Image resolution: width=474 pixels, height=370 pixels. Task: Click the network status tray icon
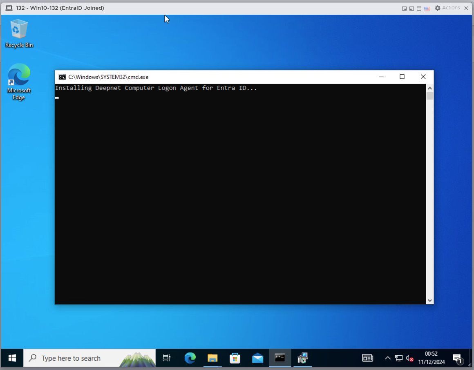[399, 358]
